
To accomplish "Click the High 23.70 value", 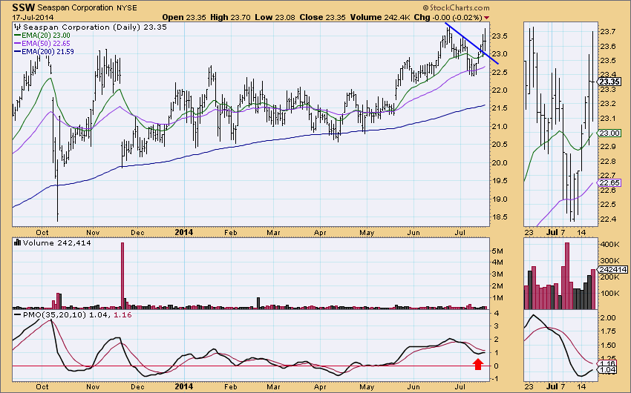I will tap(230, 17).
